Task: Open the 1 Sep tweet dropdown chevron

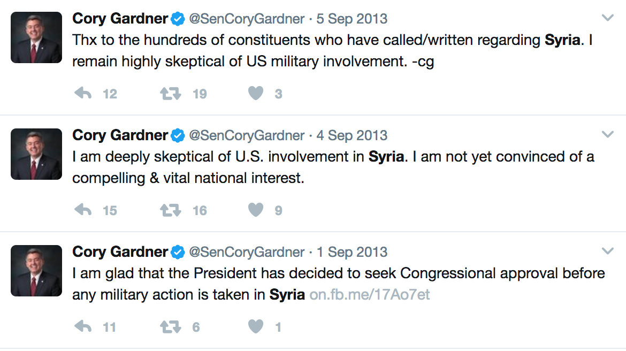Action: 607,251
